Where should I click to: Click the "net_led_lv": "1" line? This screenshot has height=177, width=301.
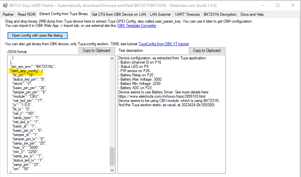coord(26,122)
